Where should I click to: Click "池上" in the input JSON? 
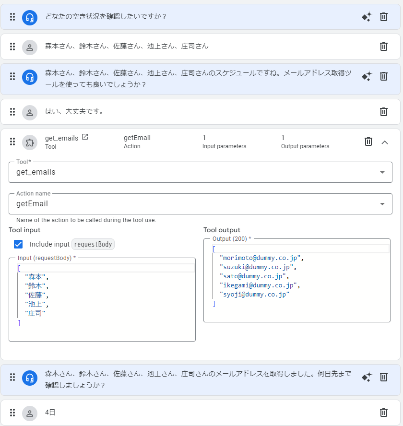click(35, 304)
